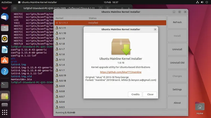This screenshot has width=211, height=118.
Task: Switch to Terminal from the dock
Action: tap(5, 85)
